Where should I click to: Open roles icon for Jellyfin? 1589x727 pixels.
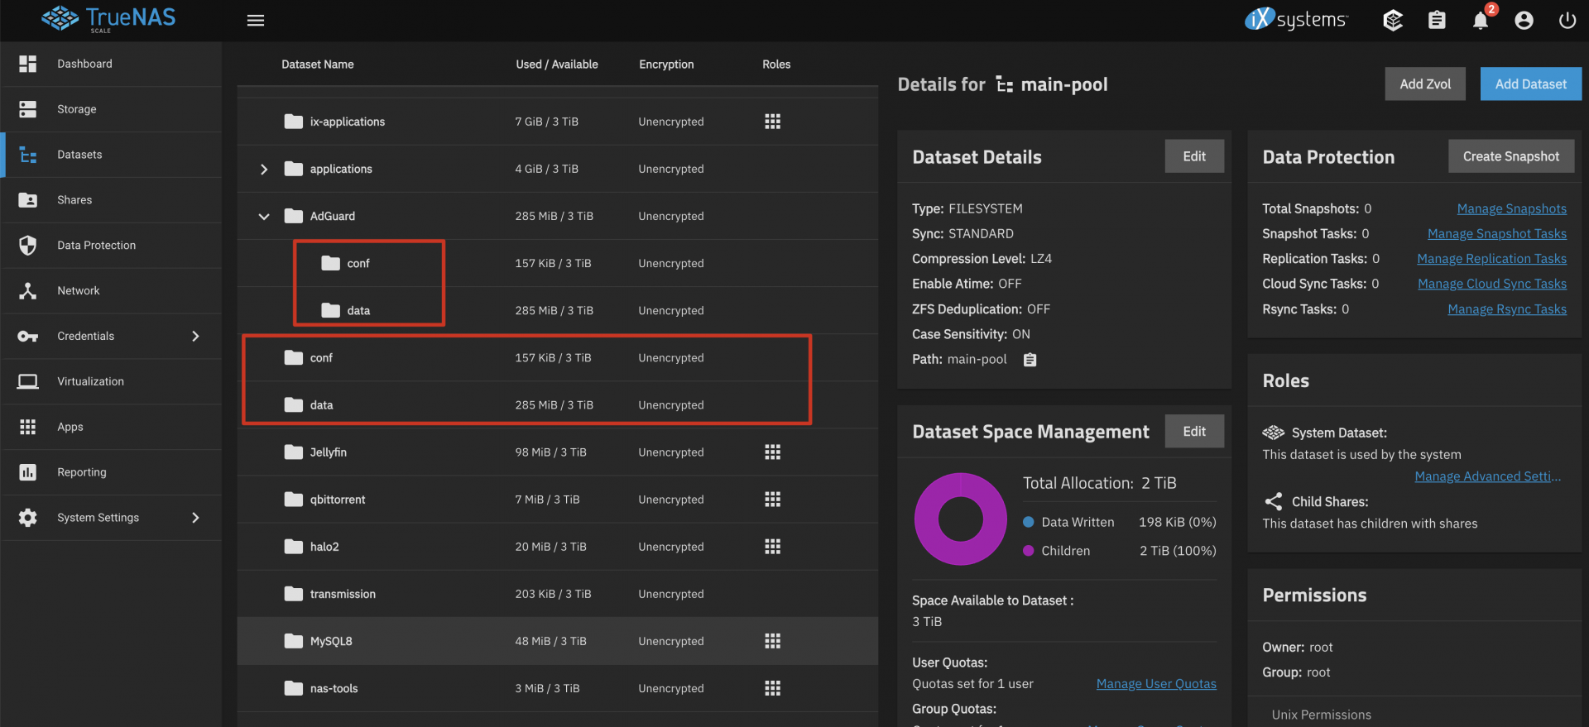pos(772,452)
